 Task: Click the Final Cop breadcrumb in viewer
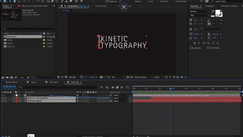[65, 10]
